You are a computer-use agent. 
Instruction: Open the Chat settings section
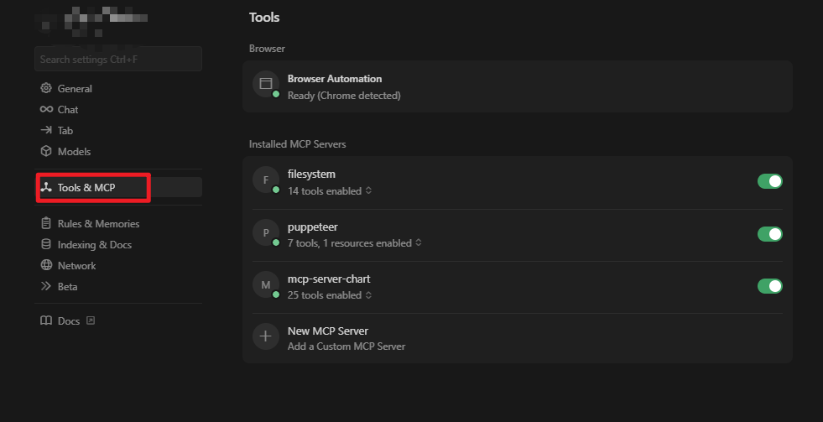[x=68, y=110]
